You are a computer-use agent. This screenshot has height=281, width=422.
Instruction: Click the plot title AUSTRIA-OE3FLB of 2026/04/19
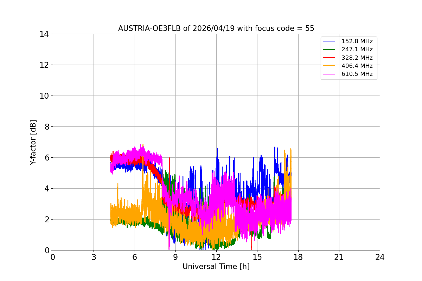point(216,28)
